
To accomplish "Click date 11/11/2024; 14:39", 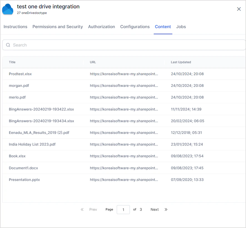I will pos(186,109).
